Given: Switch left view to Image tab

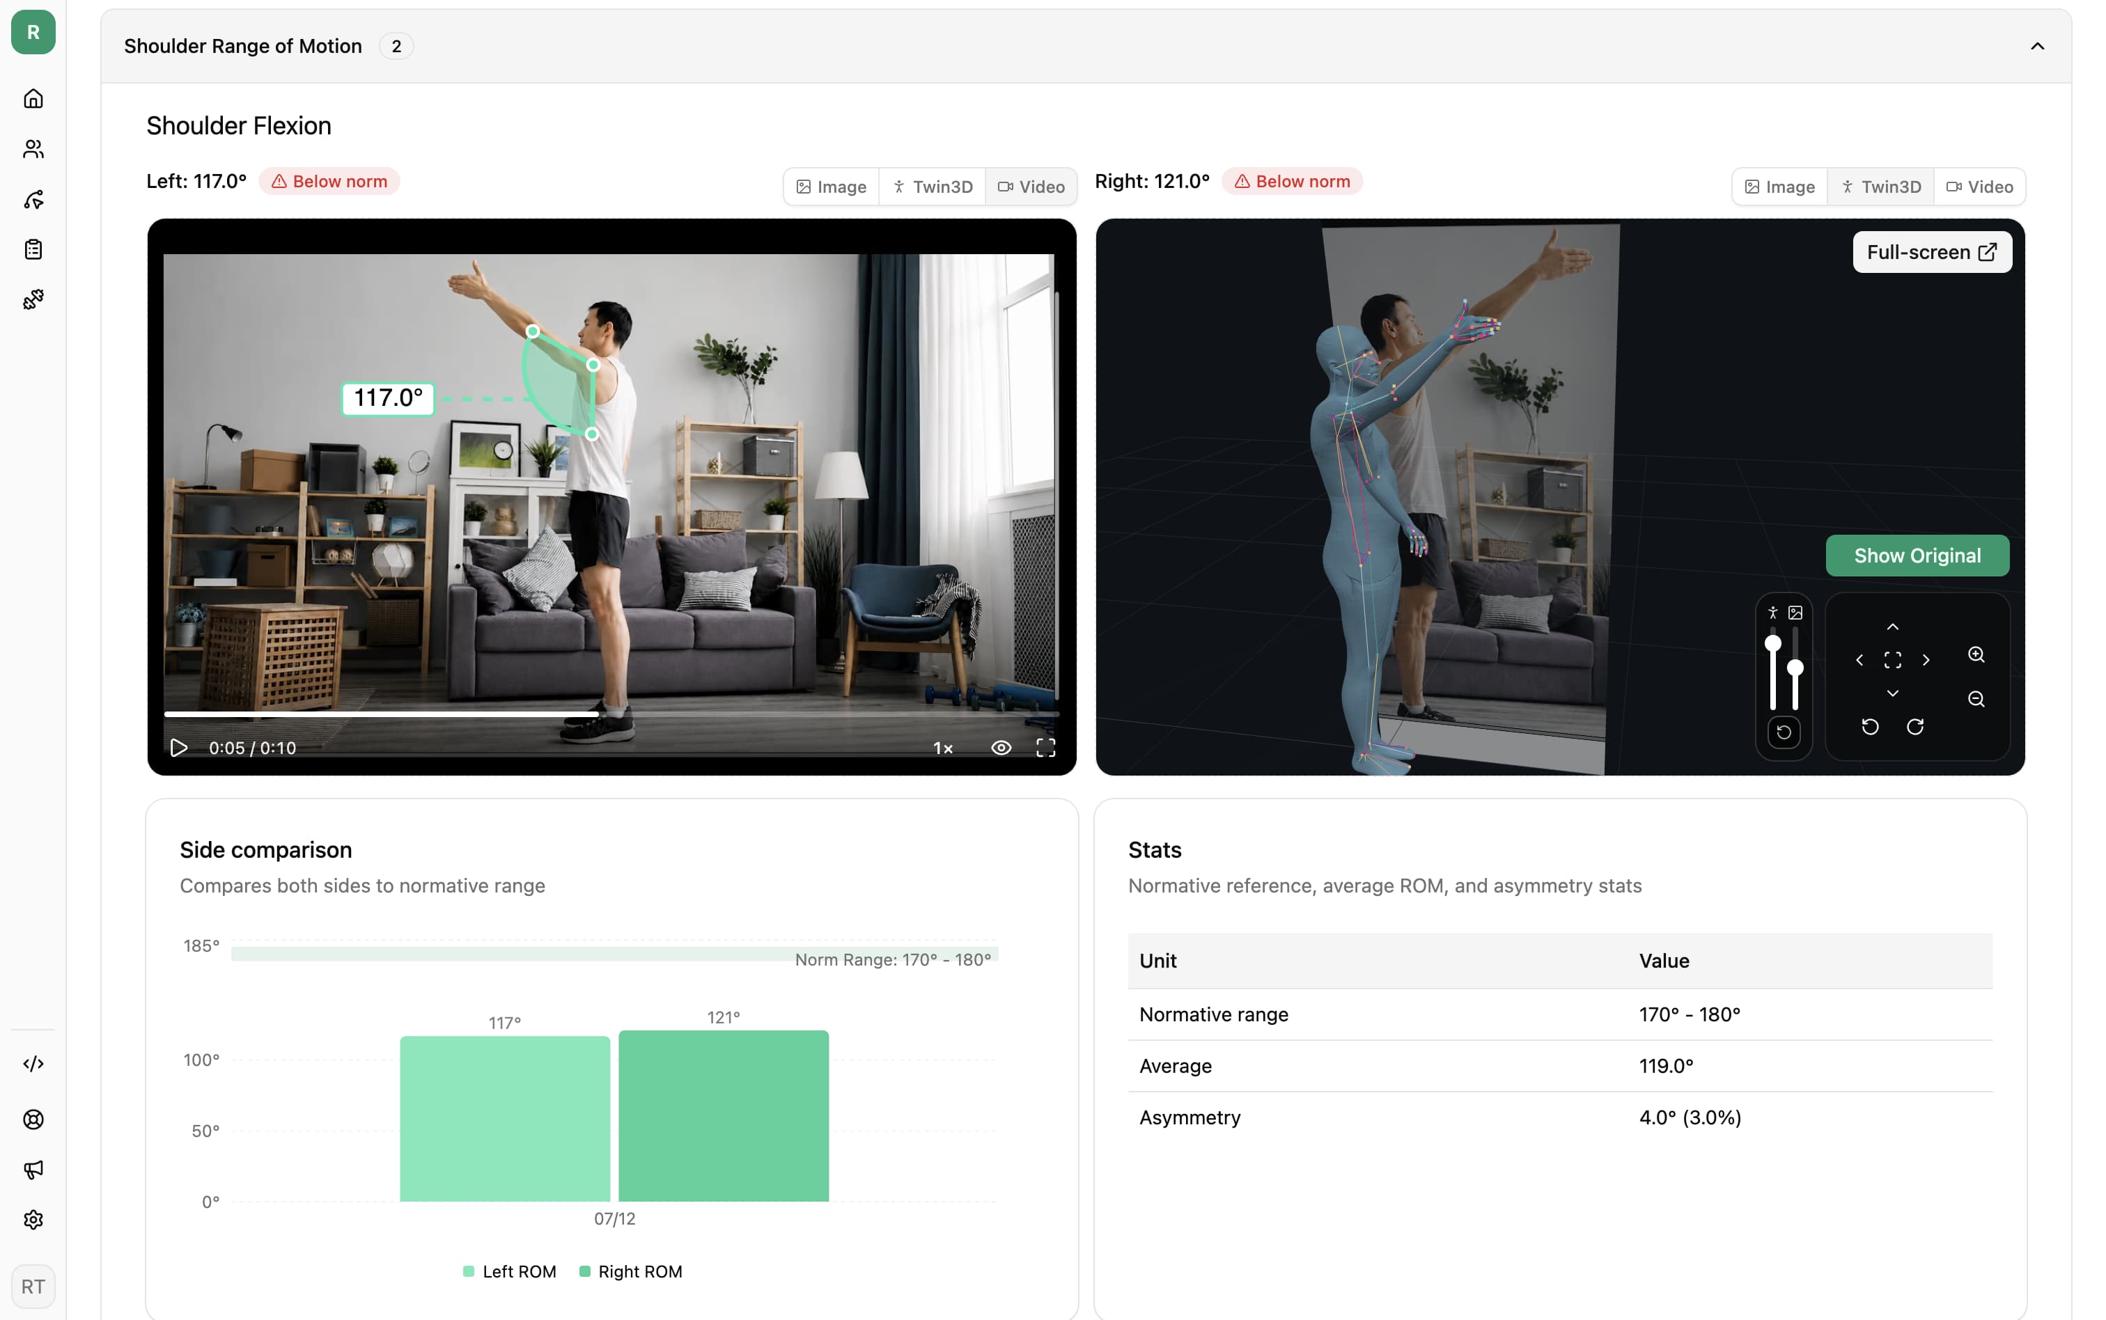Looking at the screenshot, I should coord(832,187).
